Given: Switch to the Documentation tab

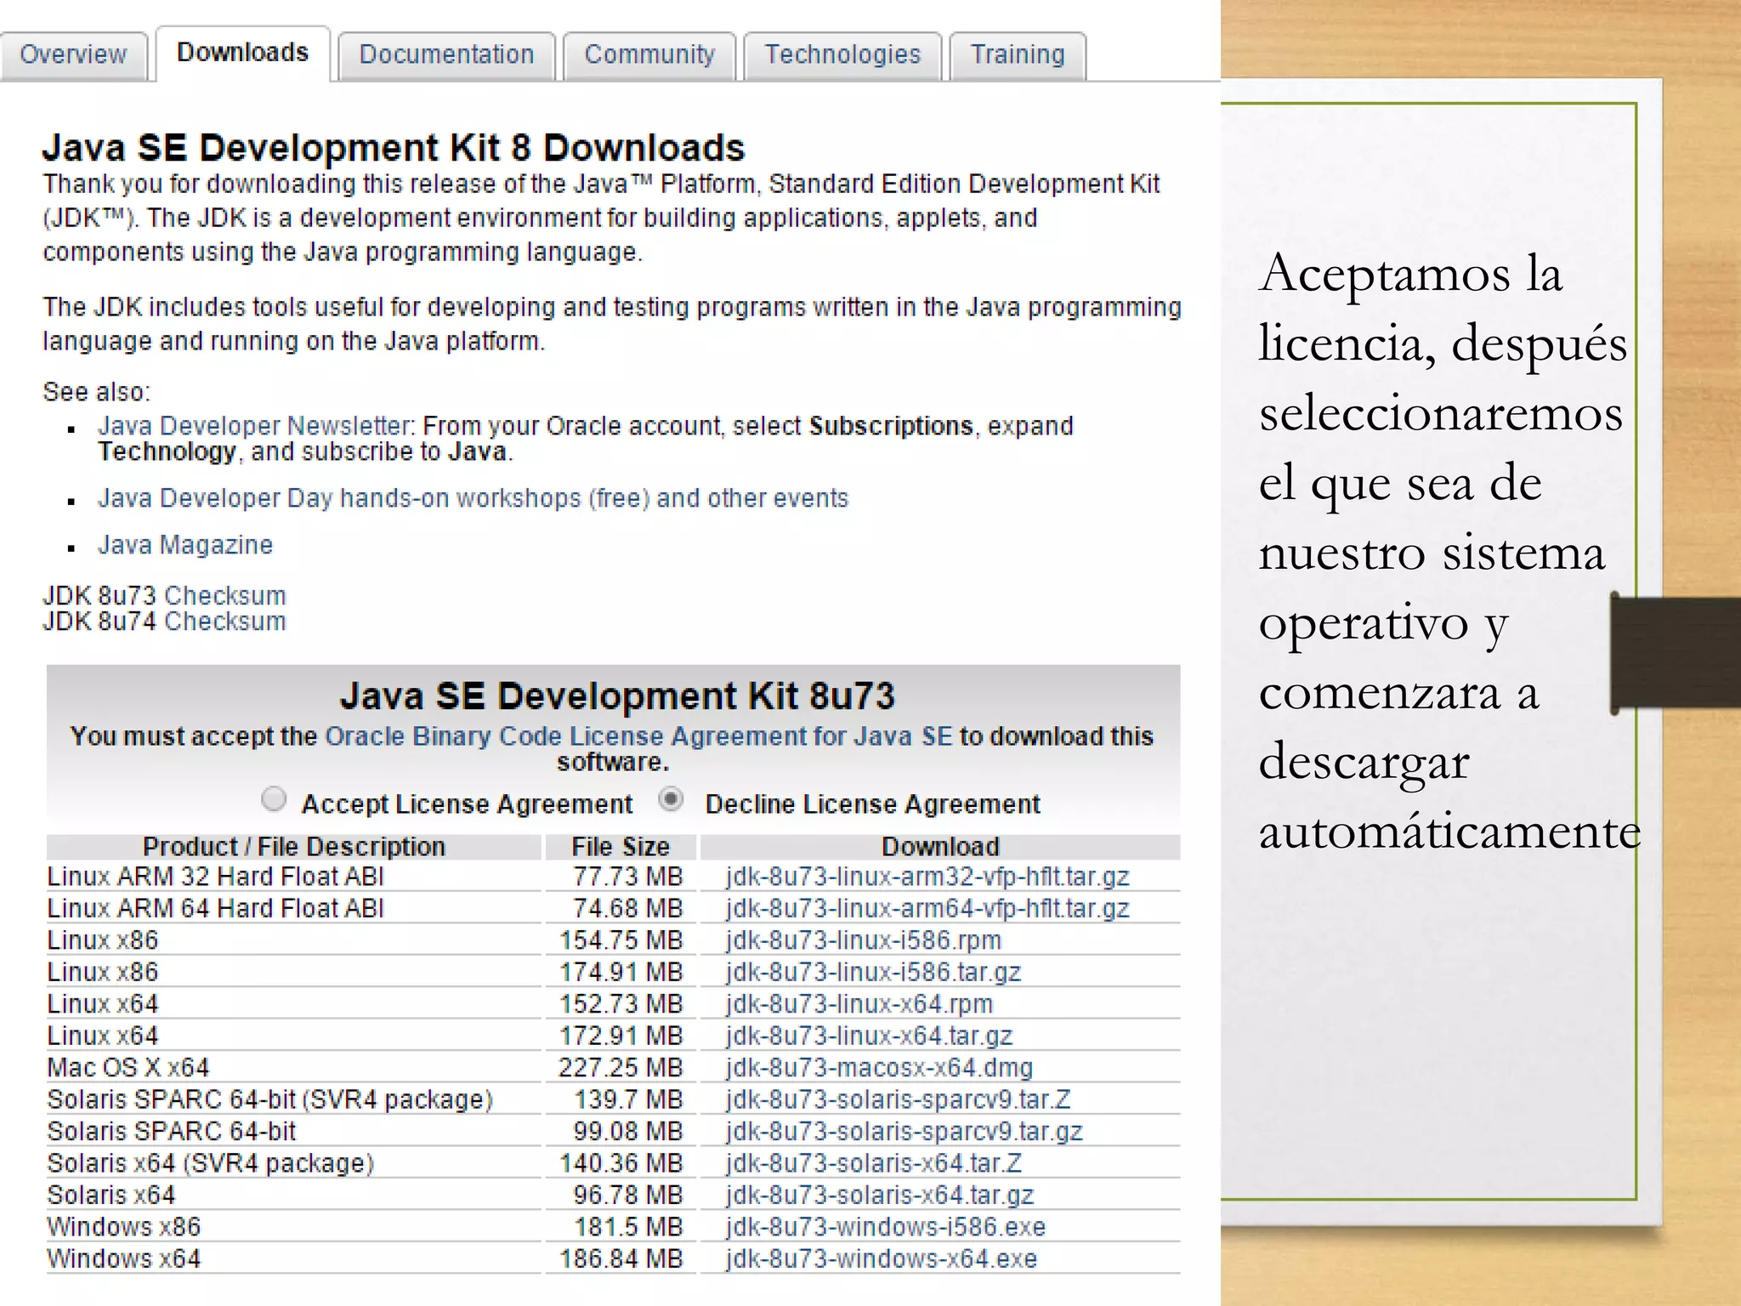Looking at the screenshot, I should pos(446,55).
